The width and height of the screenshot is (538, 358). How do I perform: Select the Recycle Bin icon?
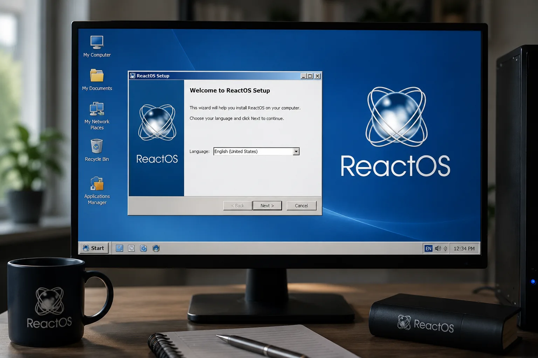pyautogui.click(x=97, y=146)
